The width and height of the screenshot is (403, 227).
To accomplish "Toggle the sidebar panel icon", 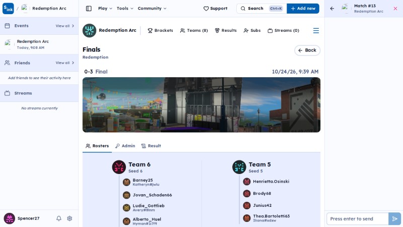I will 89,9.
